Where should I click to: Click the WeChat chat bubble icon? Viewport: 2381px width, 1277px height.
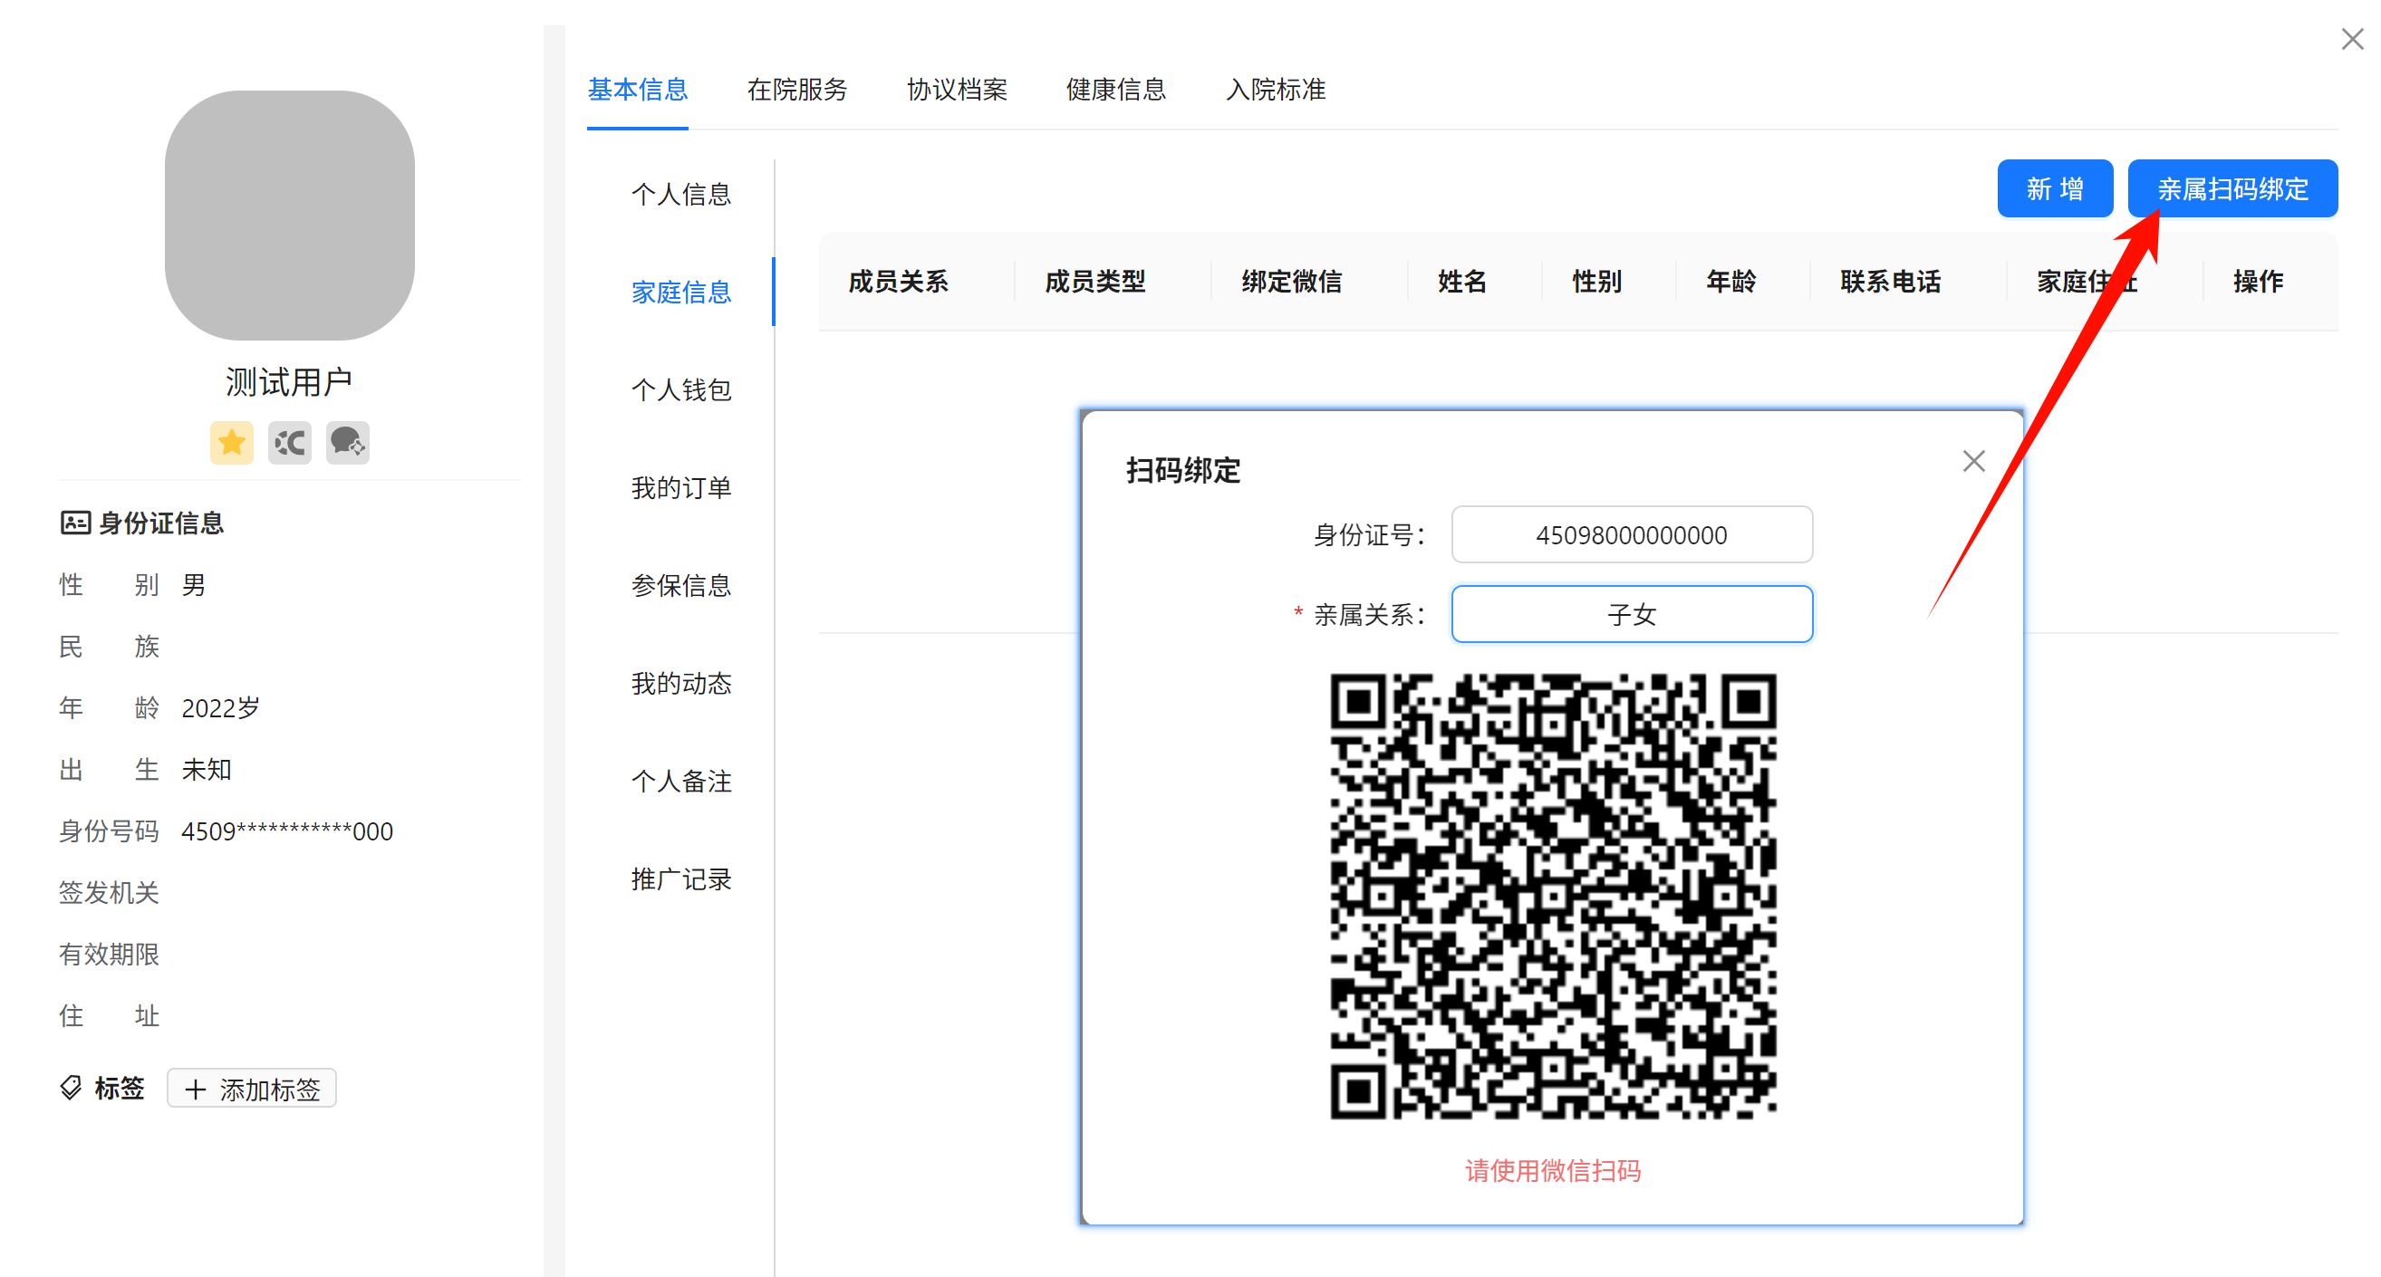(348, 443)
